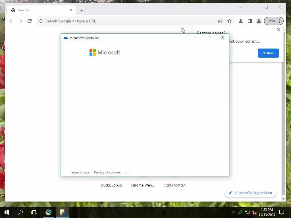Close the Microsoft OneDrive window
This screenshot has height=218, width=291.
point(222,38)
